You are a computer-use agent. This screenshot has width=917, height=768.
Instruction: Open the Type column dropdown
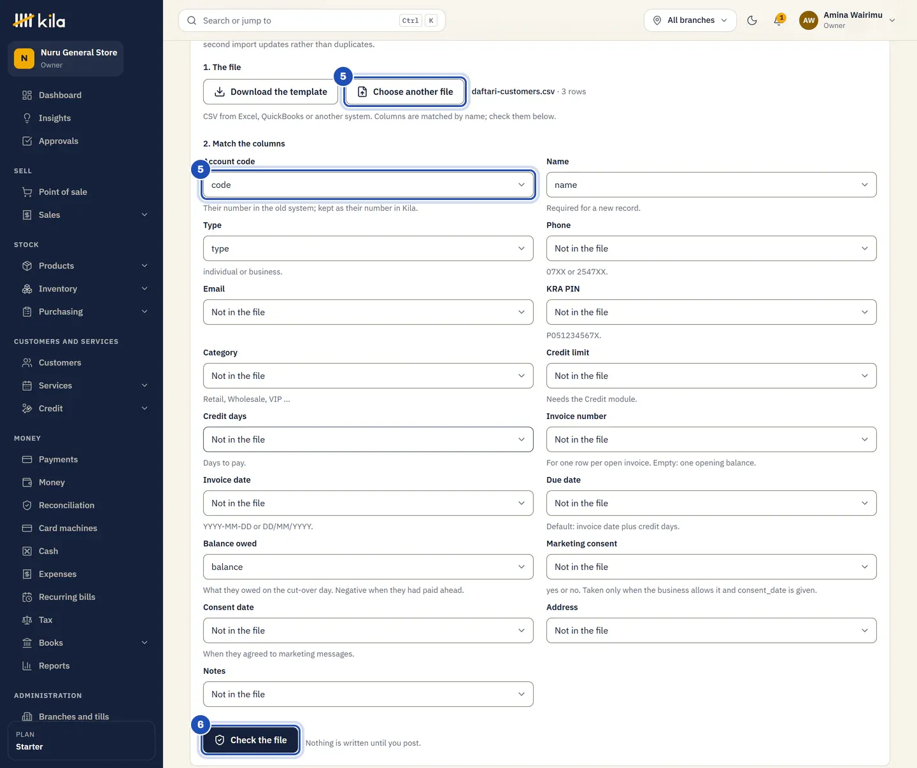368,248
